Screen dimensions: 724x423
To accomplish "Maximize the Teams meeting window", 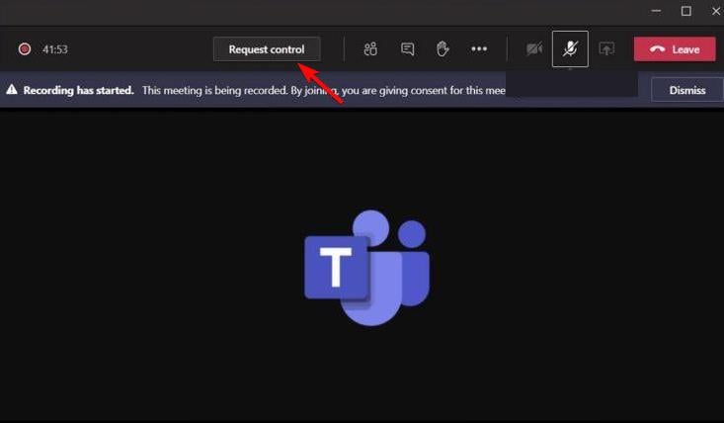I will 686,11.
